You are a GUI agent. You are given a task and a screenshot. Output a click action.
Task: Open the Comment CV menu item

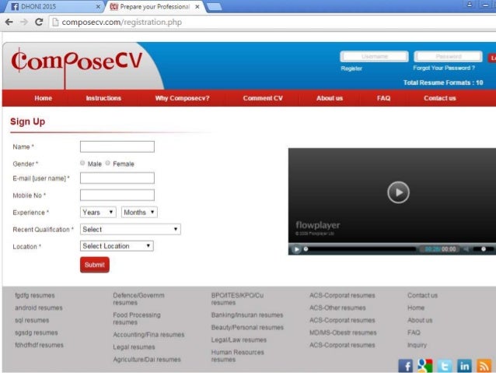[x=263, y=98]
